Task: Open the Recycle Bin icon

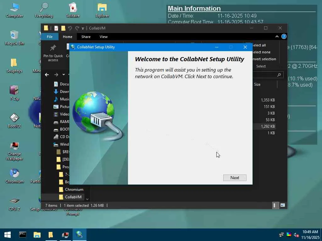Action: pyautogui.click(x=14, y=38)
